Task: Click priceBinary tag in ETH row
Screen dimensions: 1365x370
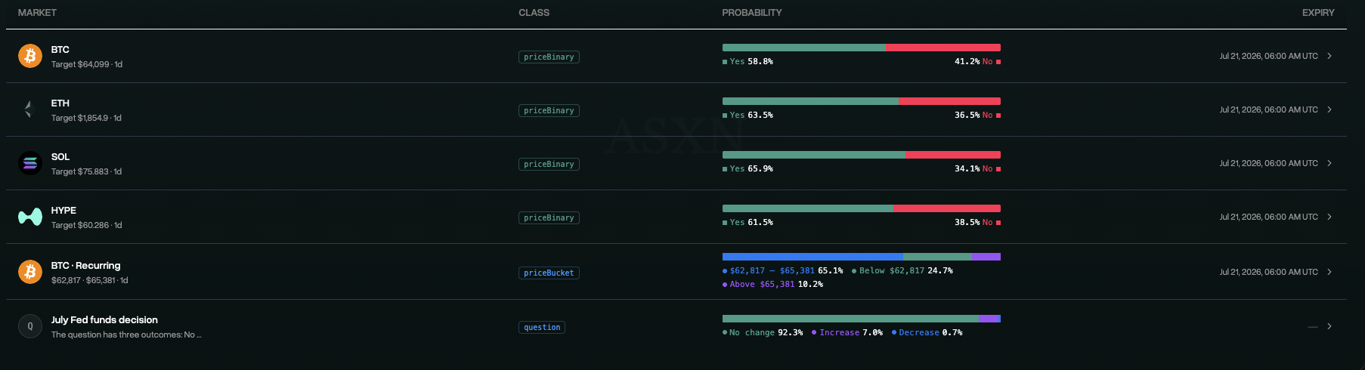Action: click(549, 110)
